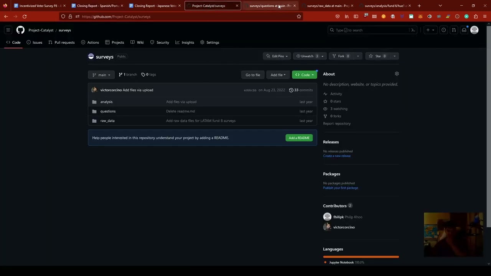The height and width of the screenshot is (276, 491).
Task: Open the MetaMask fox extension
Action: pyautogui.click(x=420, y=16)
